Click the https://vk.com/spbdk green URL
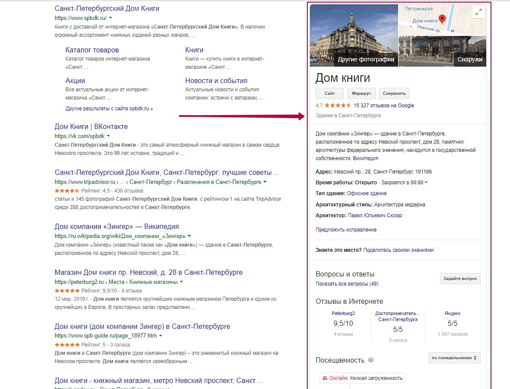The image size is (510, 389). click(x=80, y=136)
